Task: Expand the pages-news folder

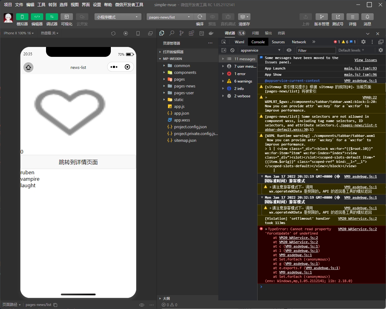Action: pyautogui.click(x=184, y=86)
